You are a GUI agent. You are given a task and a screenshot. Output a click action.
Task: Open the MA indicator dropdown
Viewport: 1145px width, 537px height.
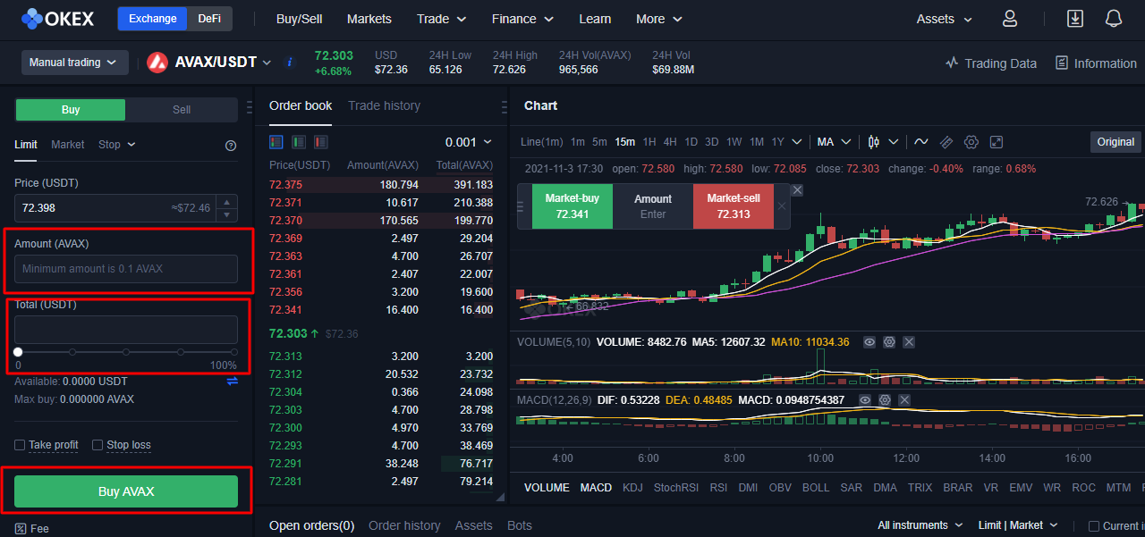point(834,142)
